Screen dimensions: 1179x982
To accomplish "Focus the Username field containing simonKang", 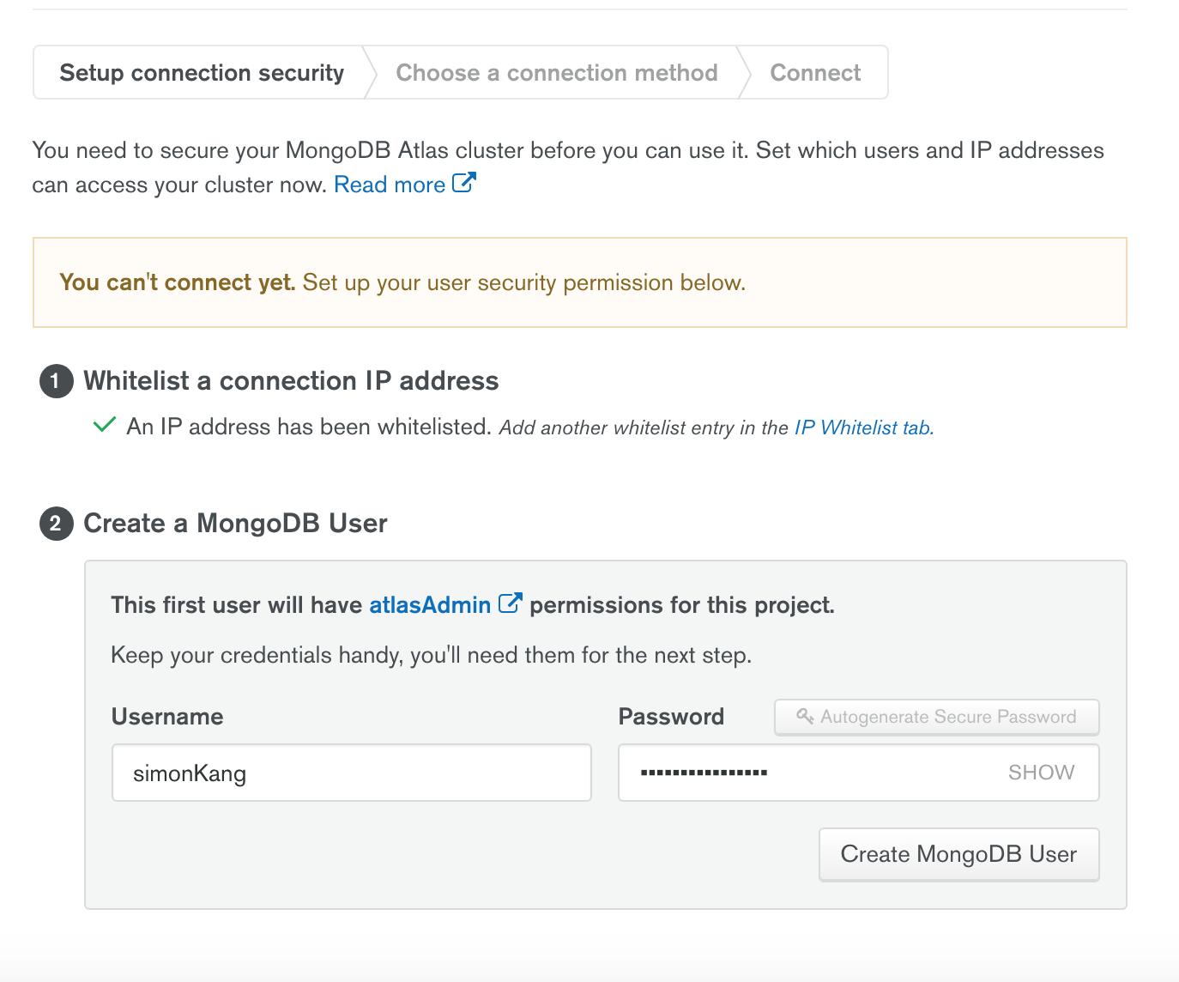I will [x=352, y=773].
